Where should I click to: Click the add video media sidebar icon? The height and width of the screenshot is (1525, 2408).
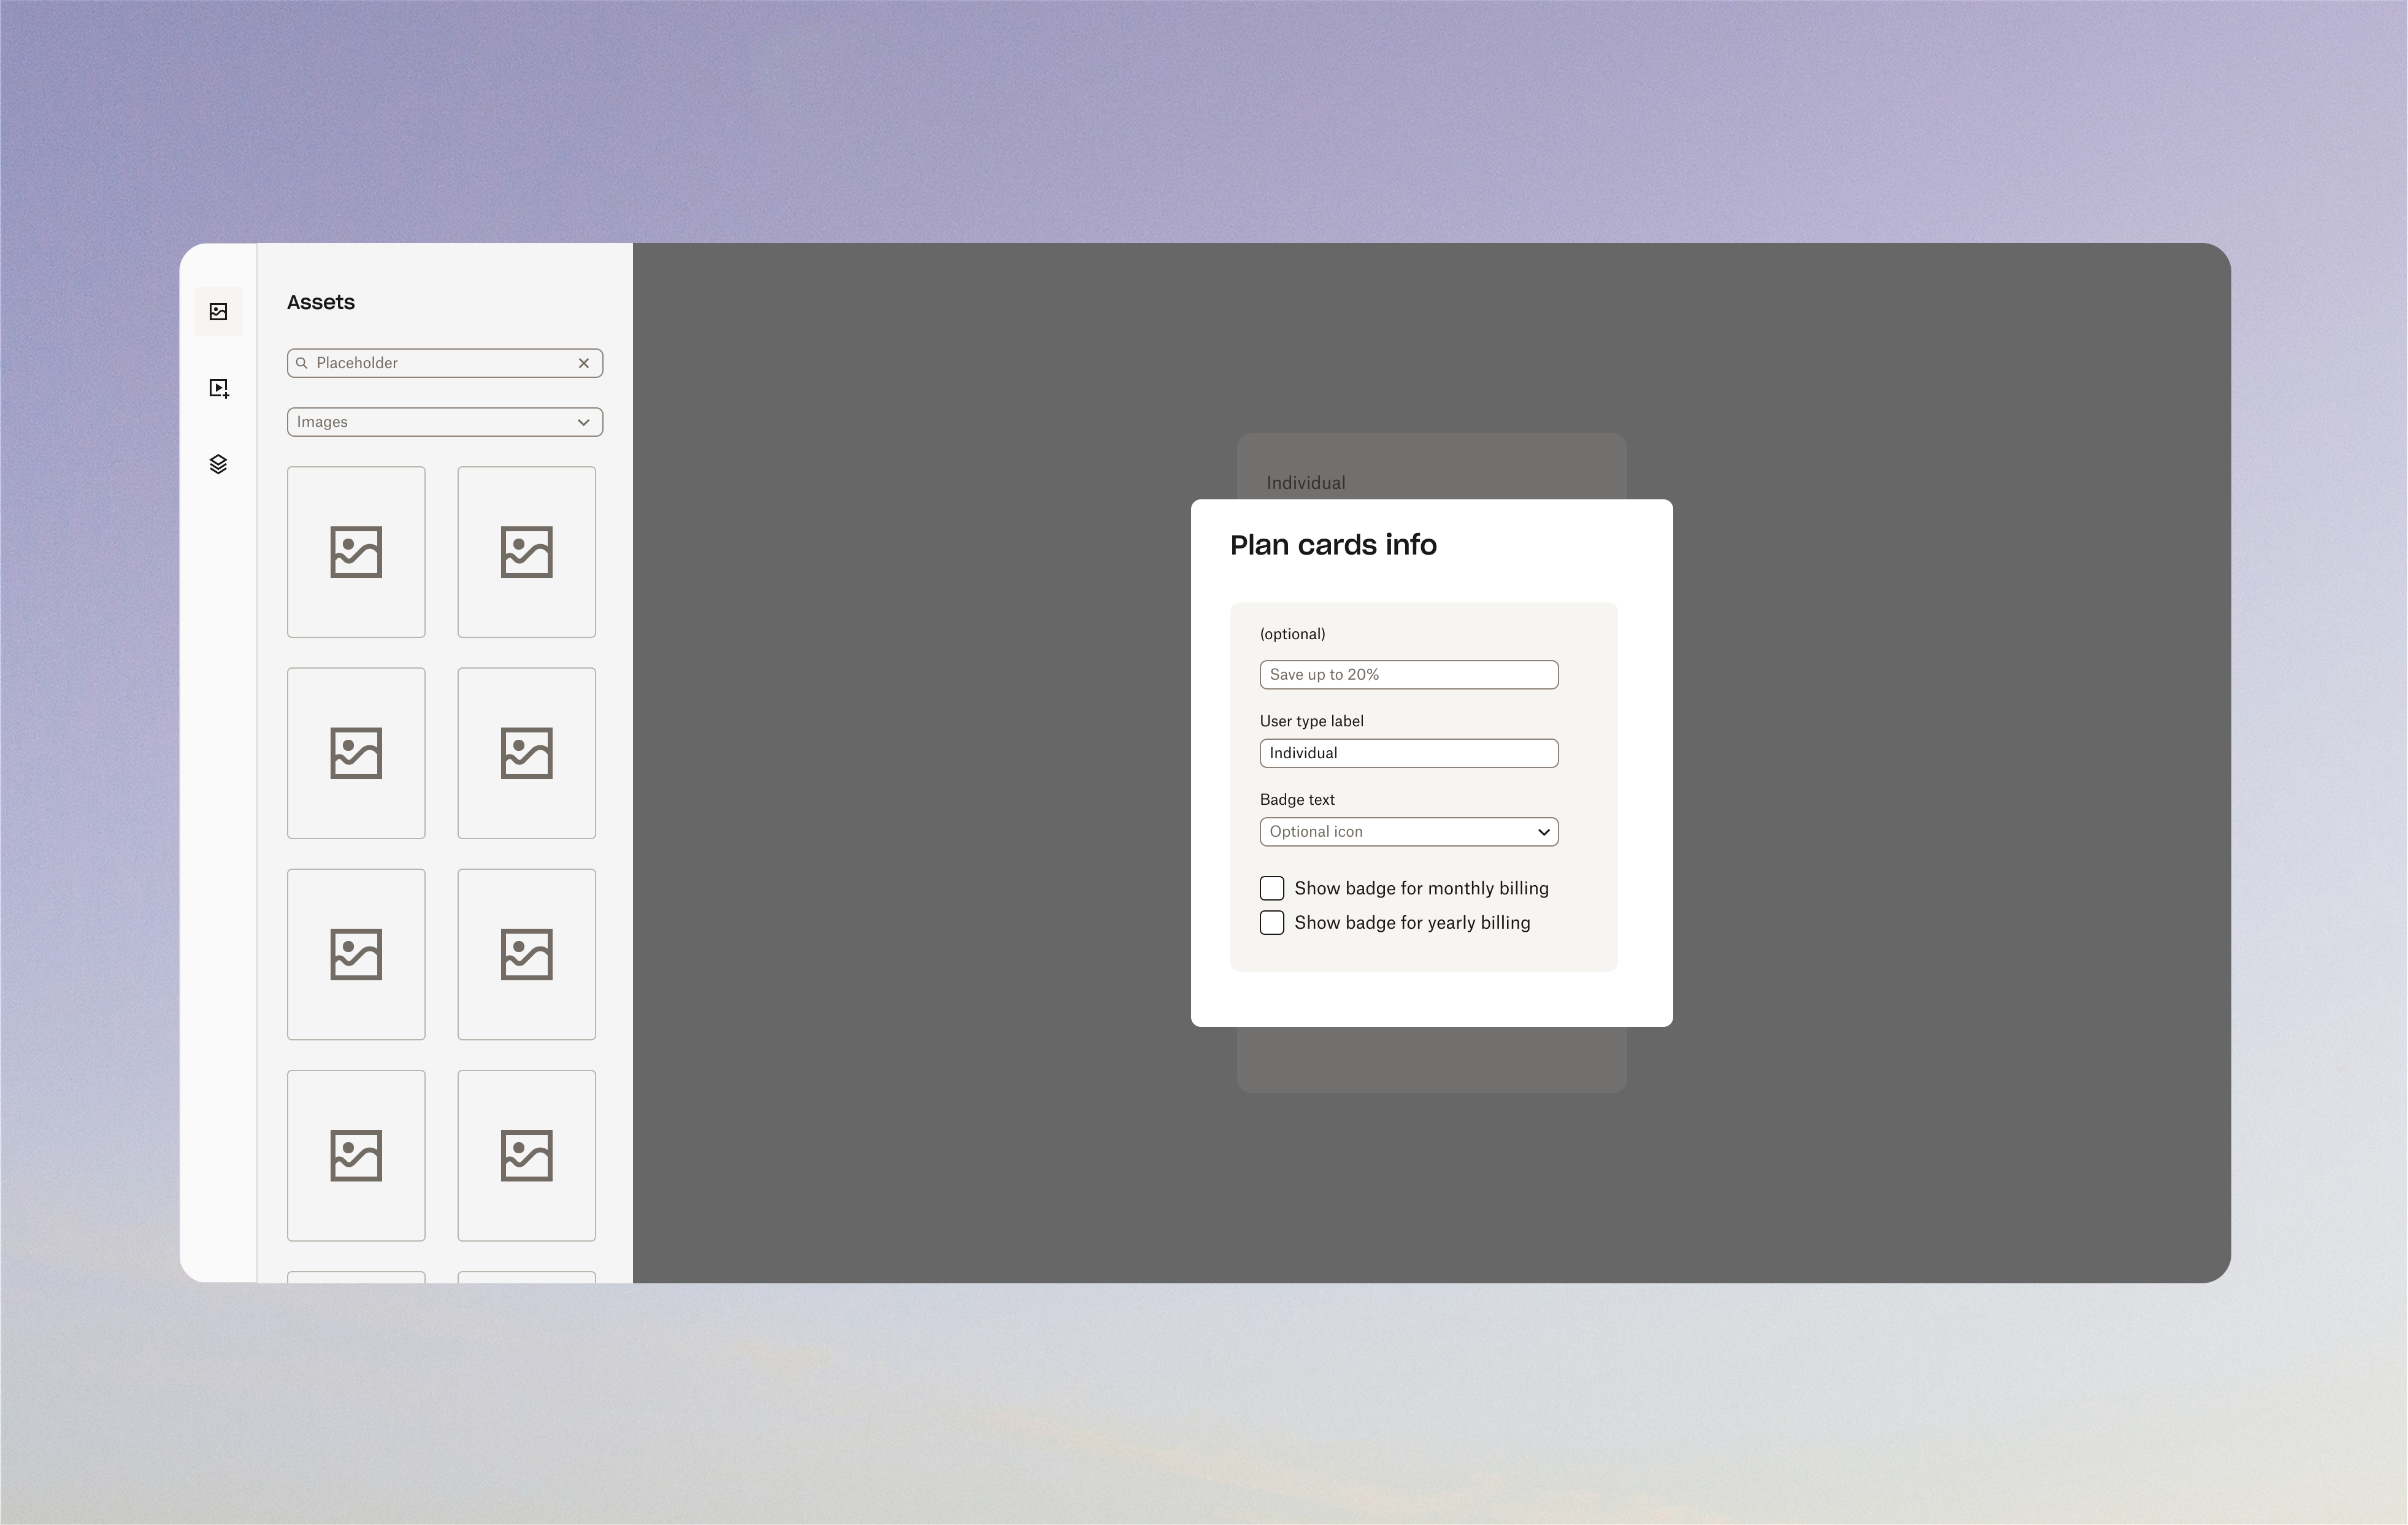(x=219, y=388)
